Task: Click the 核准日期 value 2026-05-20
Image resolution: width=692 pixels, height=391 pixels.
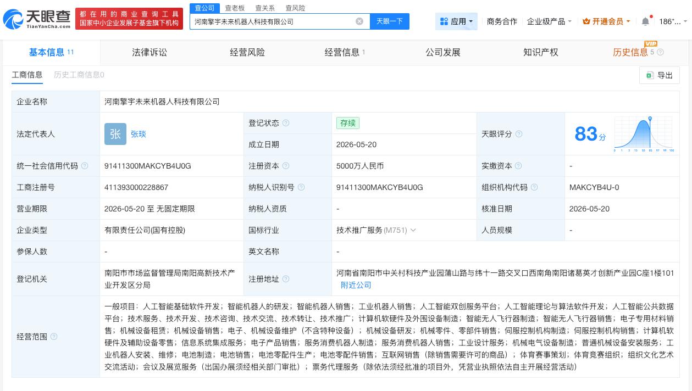Action: tap(590, 209)
